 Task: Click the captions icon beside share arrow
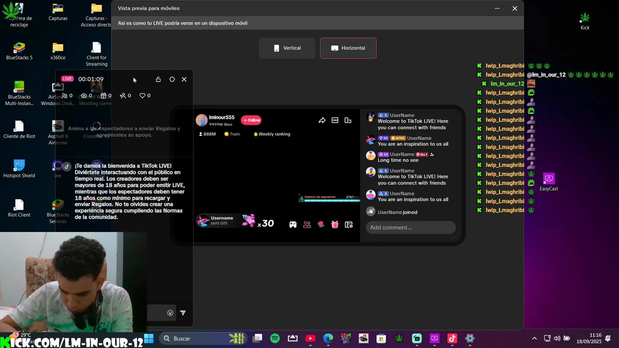[x=335, y=120]
